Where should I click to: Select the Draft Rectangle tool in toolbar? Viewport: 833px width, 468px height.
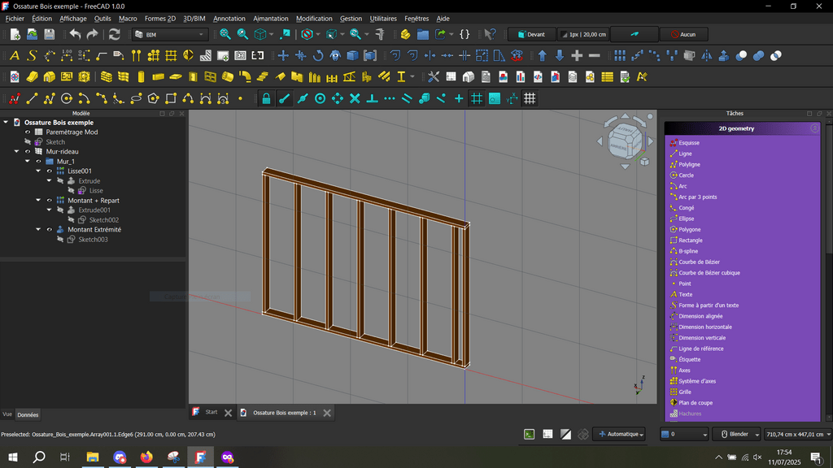[x=171, y=98]
